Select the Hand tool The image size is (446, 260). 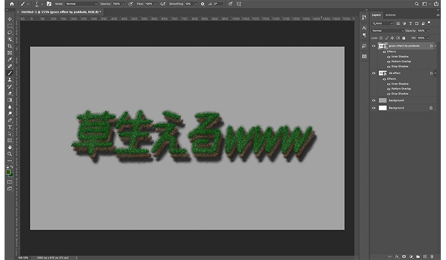(10, 147)
